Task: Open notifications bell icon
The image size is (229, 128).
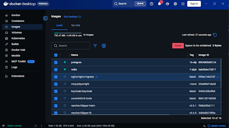Action: point(159,4)
